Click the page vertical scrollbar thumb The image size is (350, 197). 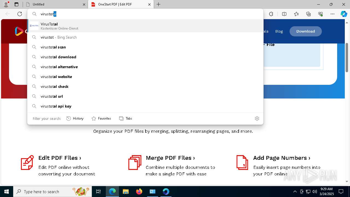point(347,57)
